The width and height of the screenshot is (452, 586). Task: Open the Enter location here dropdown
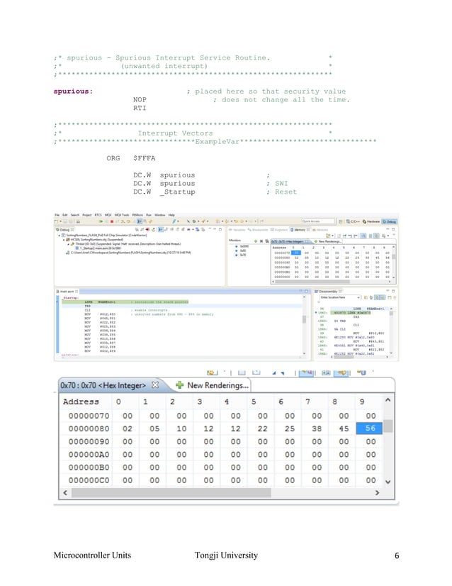(x=358, y=297)
